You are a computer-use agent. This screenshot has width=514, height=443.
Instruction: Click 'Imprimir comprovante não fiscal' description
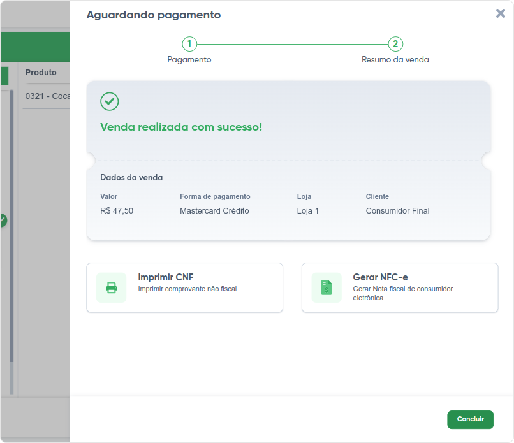tap(187, 289)
